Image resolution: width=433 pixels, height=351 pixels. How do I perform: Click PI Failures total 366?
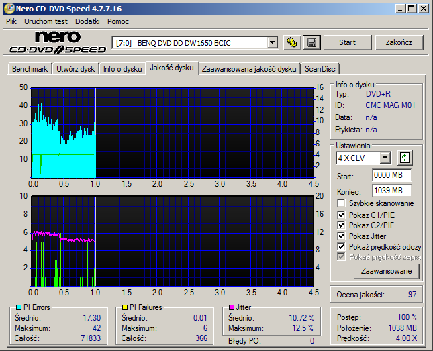pos(201,338)
